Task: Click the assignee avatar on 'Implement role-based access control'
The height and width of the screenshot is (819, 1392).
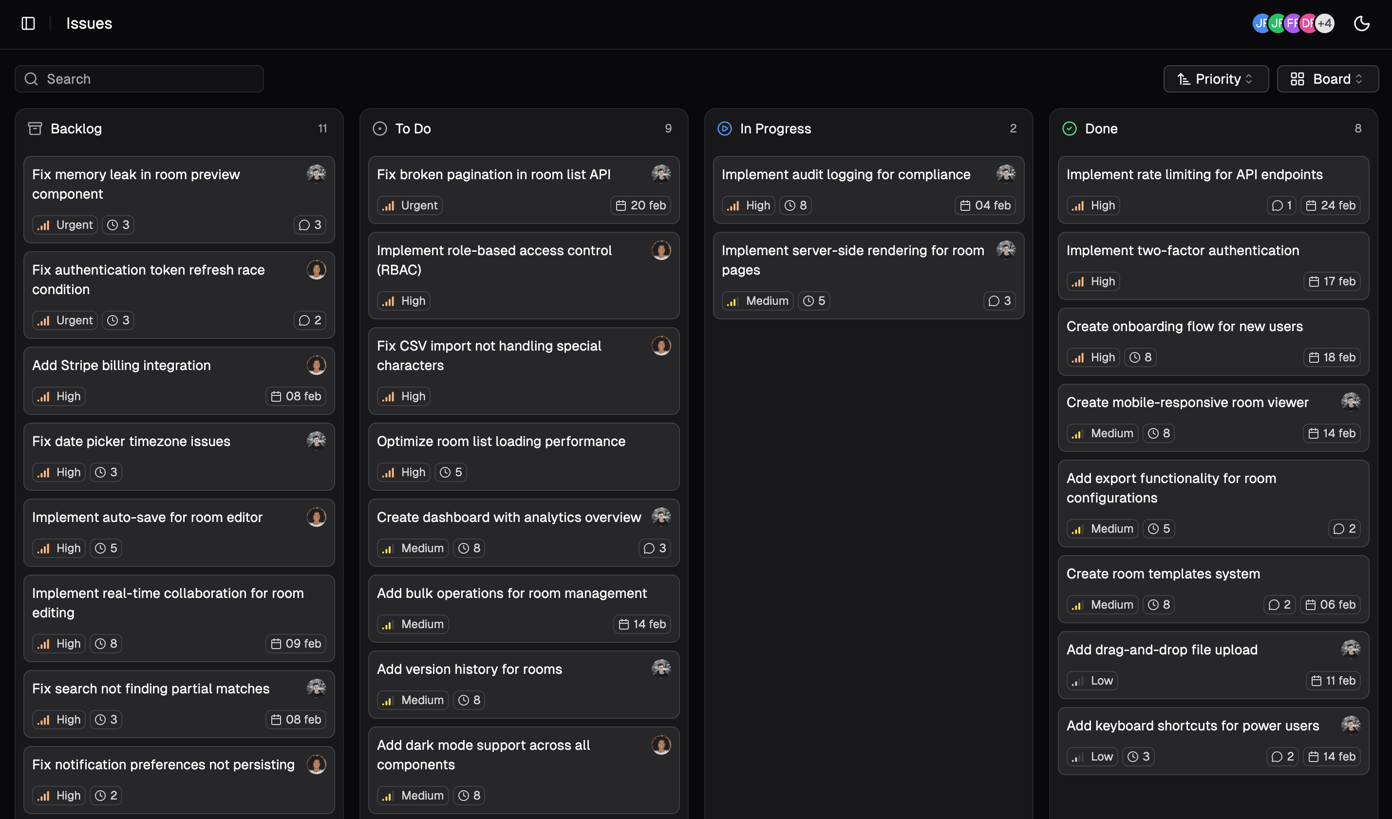Action: point(661,250)
